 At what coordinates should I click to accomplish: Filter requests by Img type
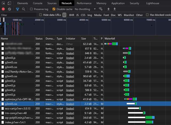(x=90, y=15)
